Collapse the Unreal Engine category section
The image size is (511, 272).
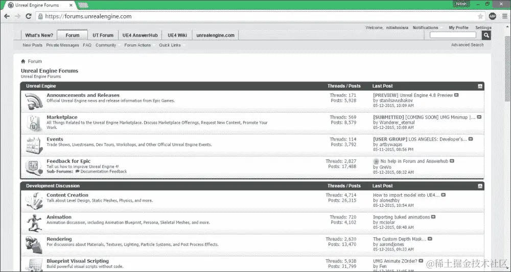[480, 86]
